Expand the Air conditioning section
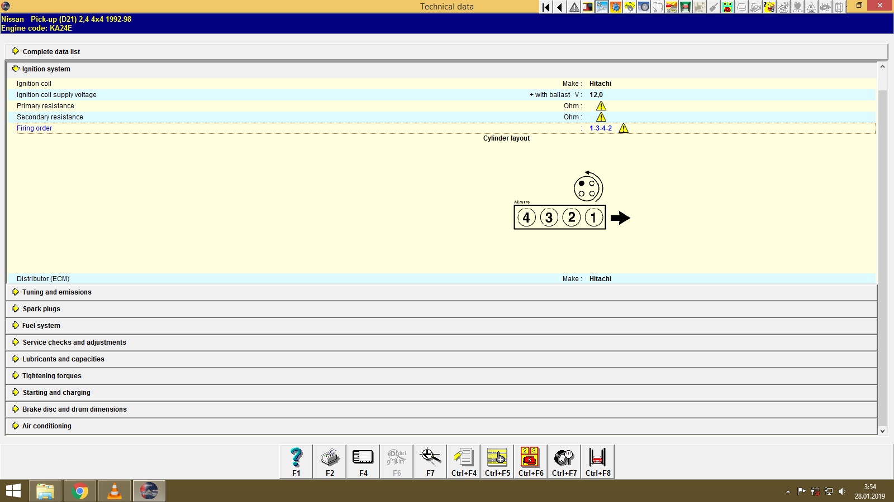Viewport: 894px width, 502px height. click(x=46, y=426)
